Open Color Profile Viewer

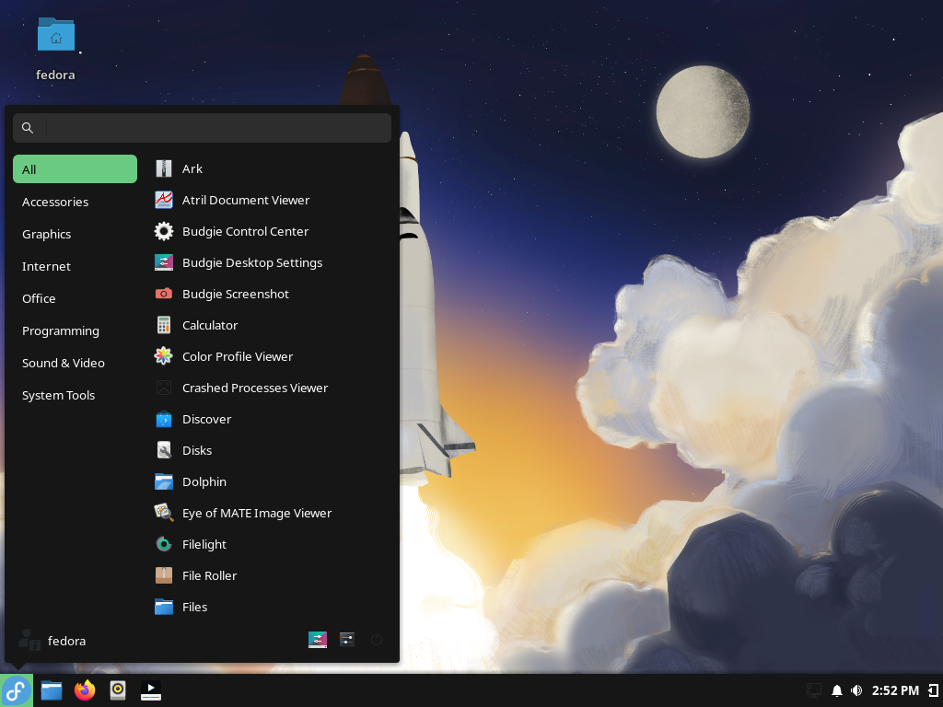coord(238,356)
